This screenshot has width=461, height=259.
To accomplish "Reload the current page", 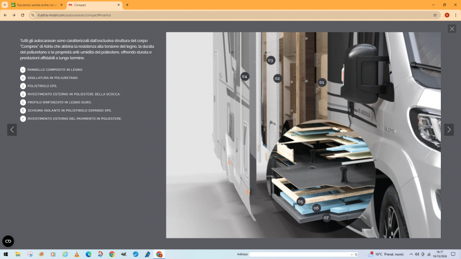I will coord(22,15).
